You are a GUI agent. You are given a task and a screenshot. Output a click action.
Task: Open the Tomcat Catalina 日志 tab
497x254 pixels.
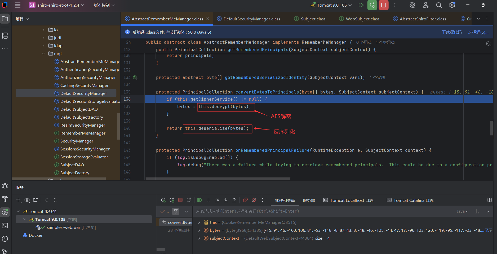tap(413, 200)
